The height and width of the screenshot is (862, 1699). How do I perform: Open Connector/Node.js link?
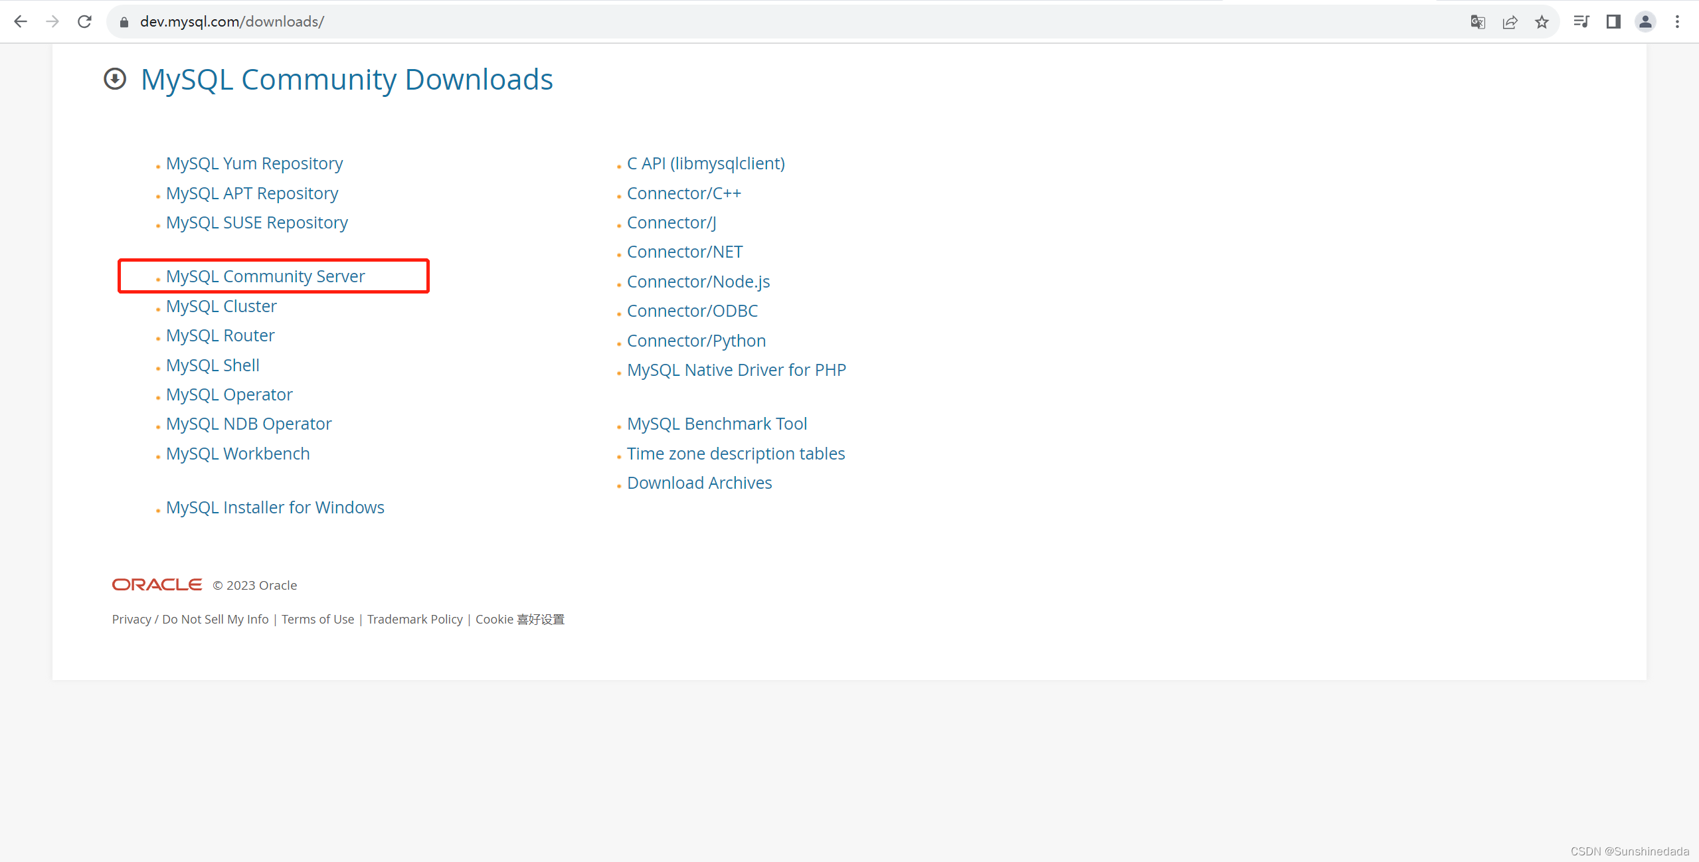699,282
